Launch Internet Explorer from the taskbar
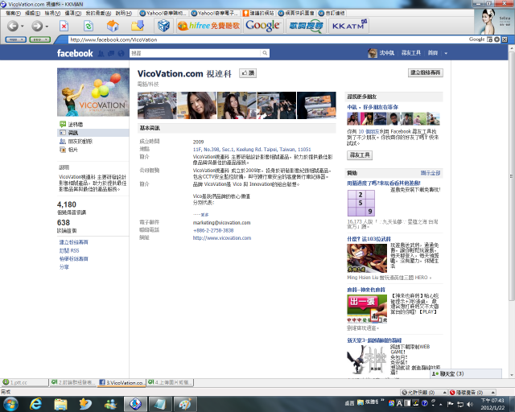The width and height of the screenshot is (515, 412). click(x=35, y=404)
